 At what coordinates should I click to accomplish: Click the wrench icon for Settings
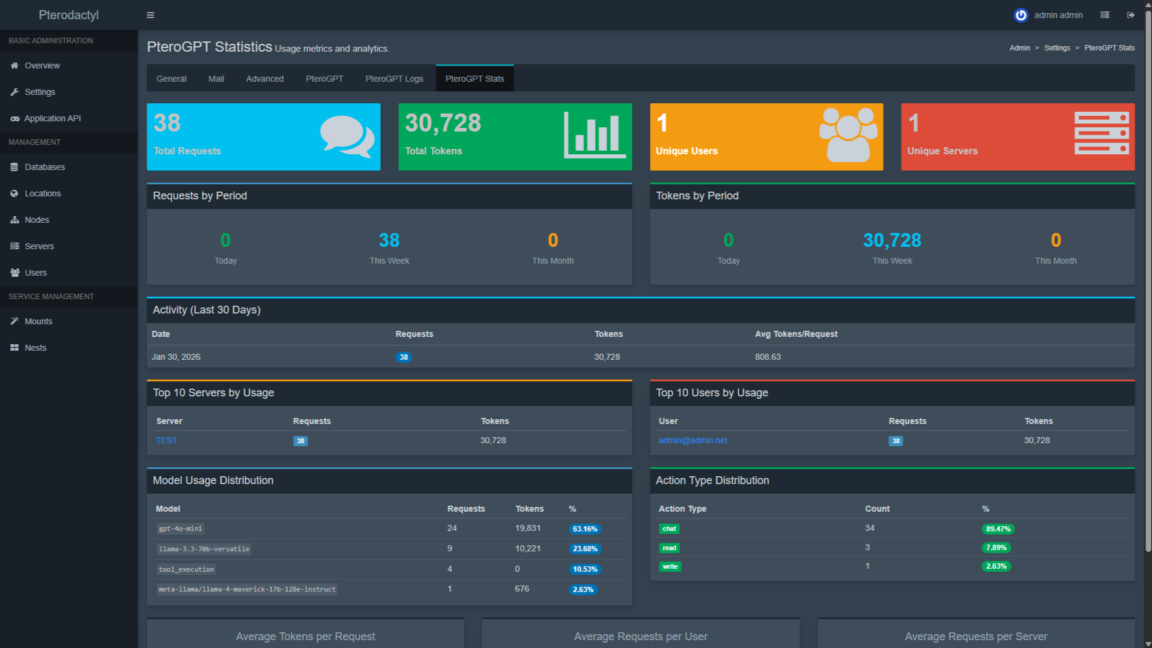point(14,92)
